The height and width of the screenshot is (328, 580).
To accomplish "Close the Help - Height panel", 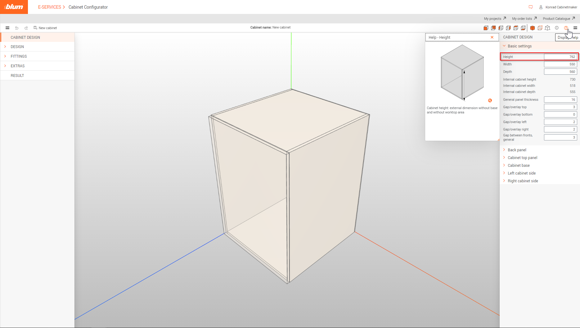I will point(492,38).
